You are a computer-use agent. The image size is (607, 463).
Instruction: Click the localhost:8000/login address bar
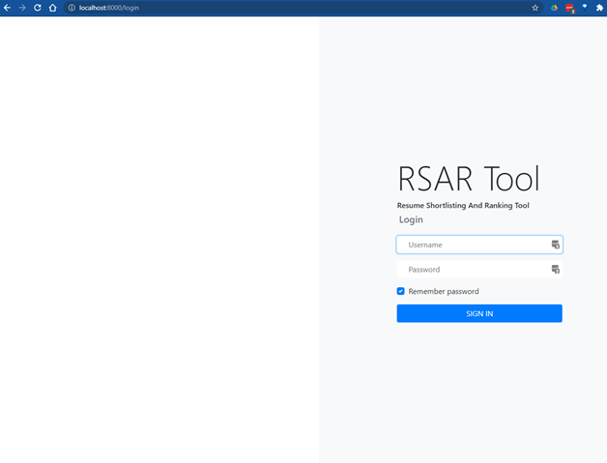[290, 8]
